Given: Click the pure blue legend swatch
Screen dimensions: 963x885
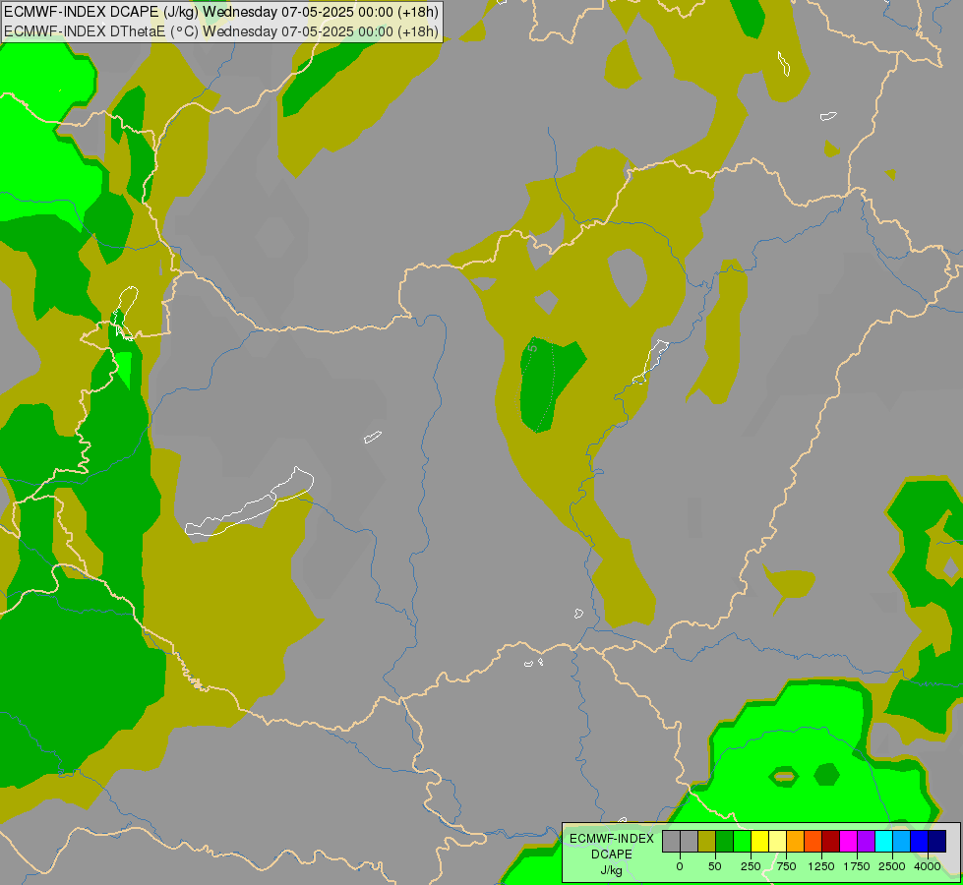Looking at the screenshot, I should (920, 842).
